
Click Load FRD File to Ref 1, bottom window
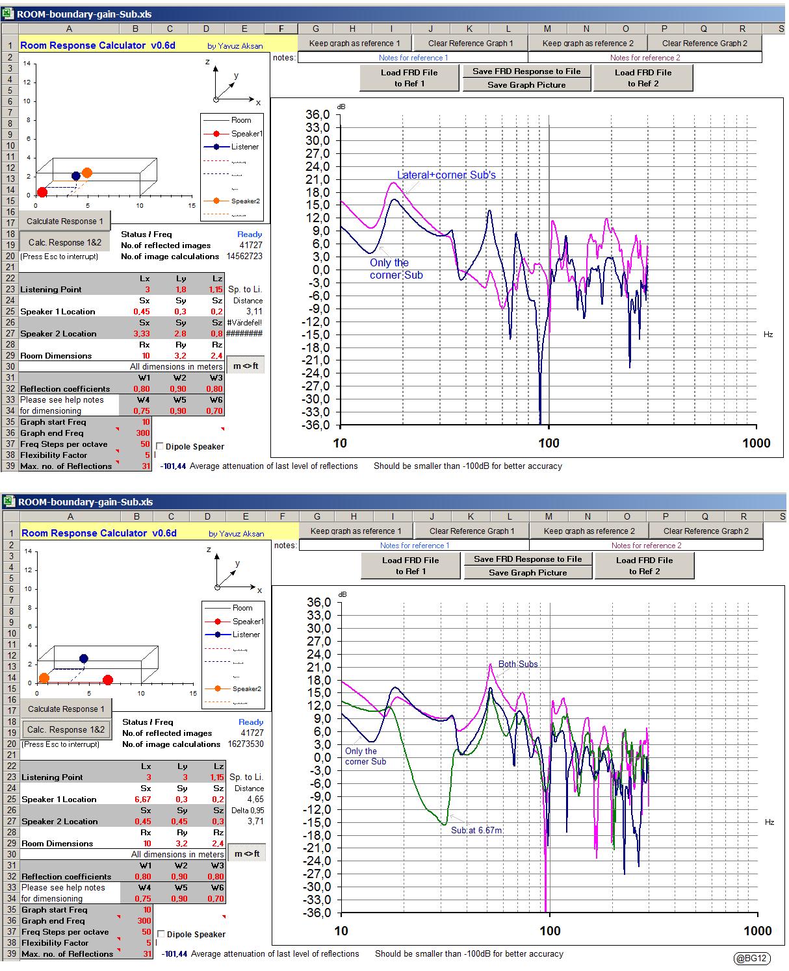click(x=411, y=566)
